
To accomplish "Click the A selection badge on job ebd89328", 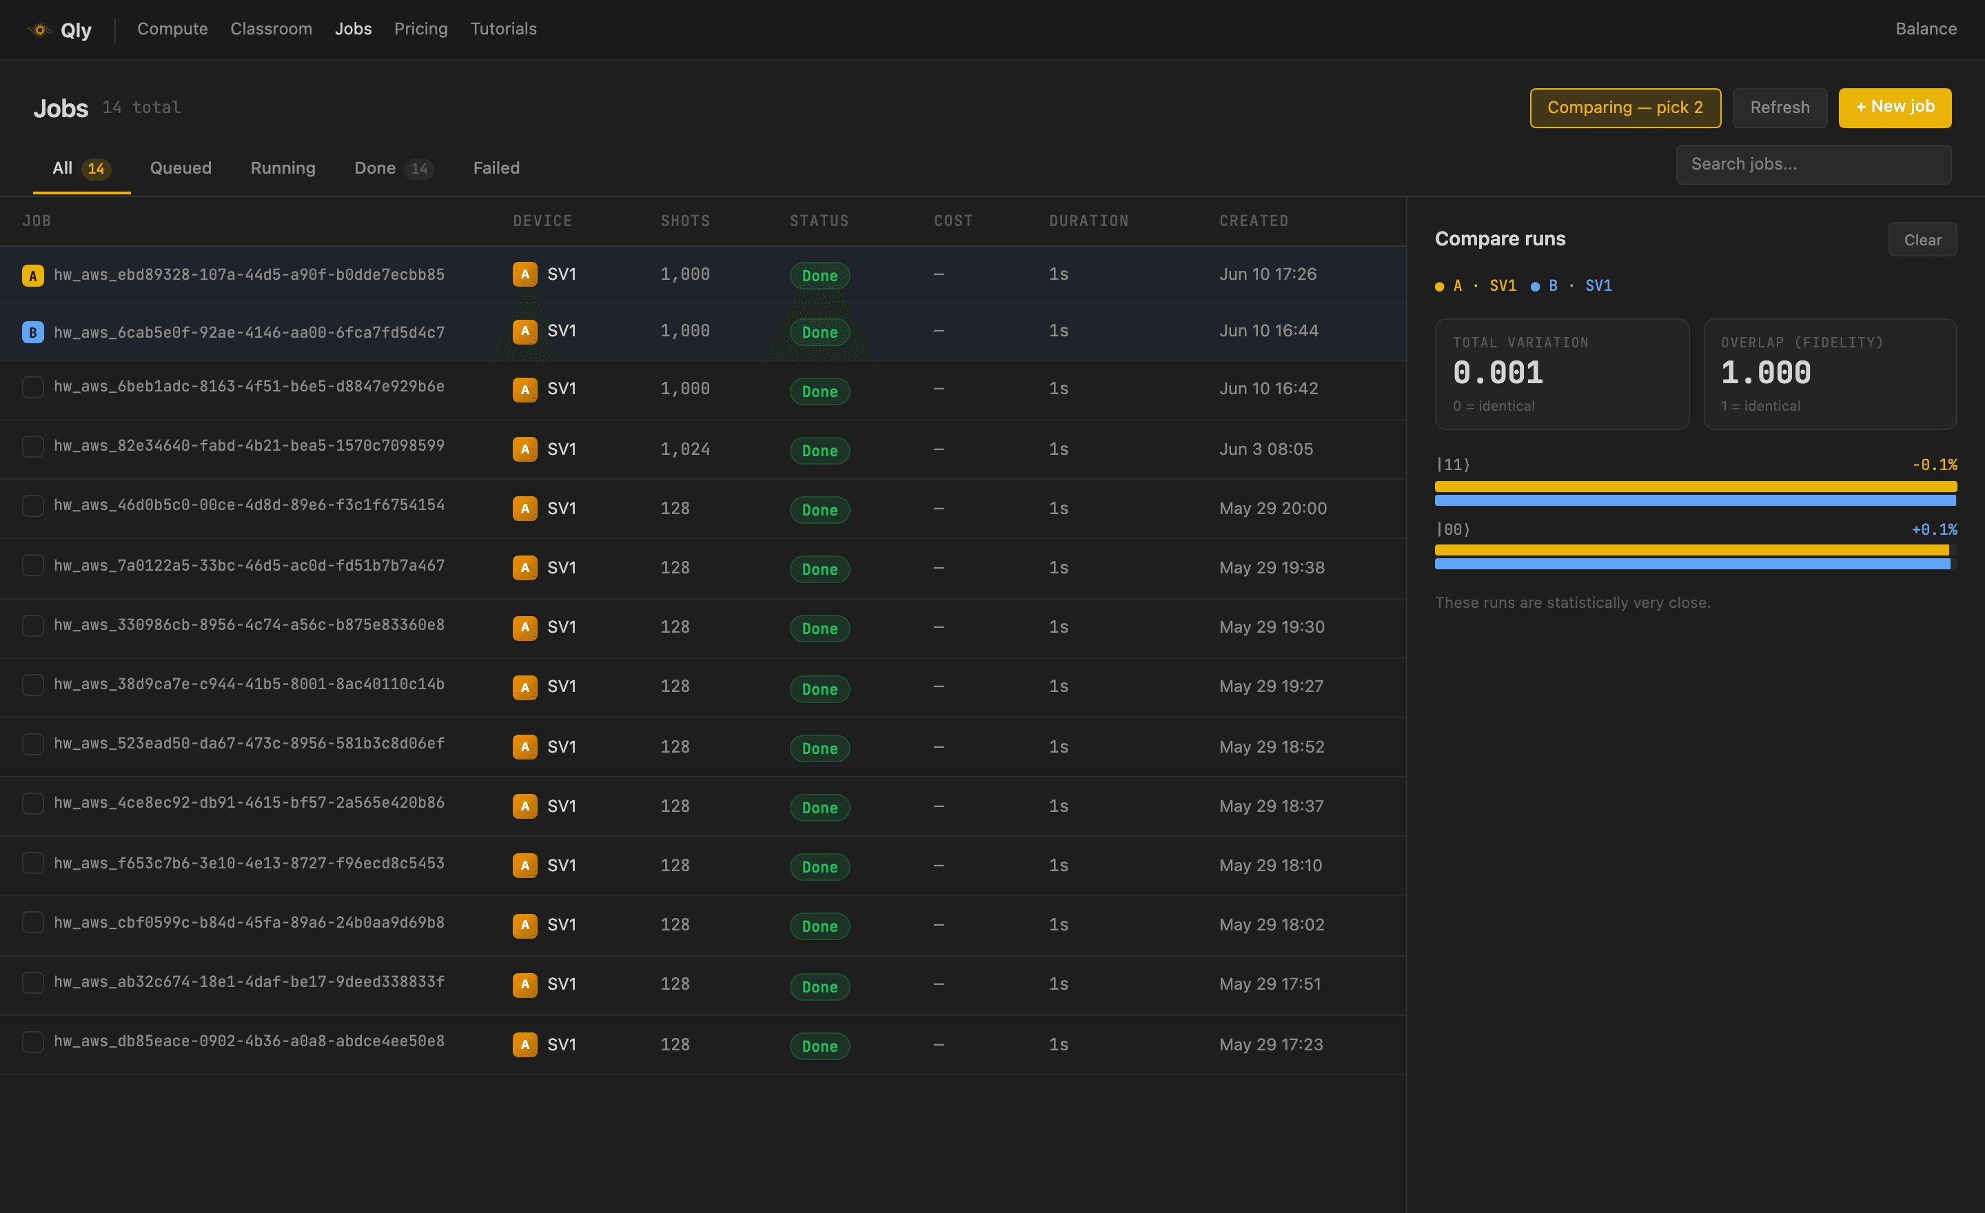I will 33,276.
